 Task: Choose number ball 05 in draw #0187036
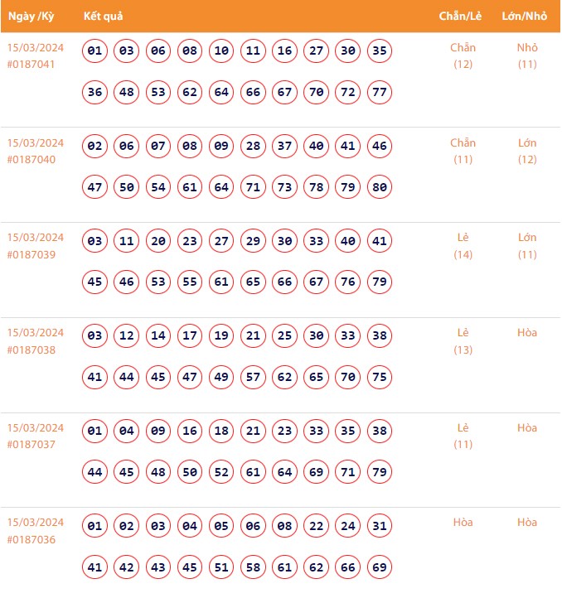[221, 527]
